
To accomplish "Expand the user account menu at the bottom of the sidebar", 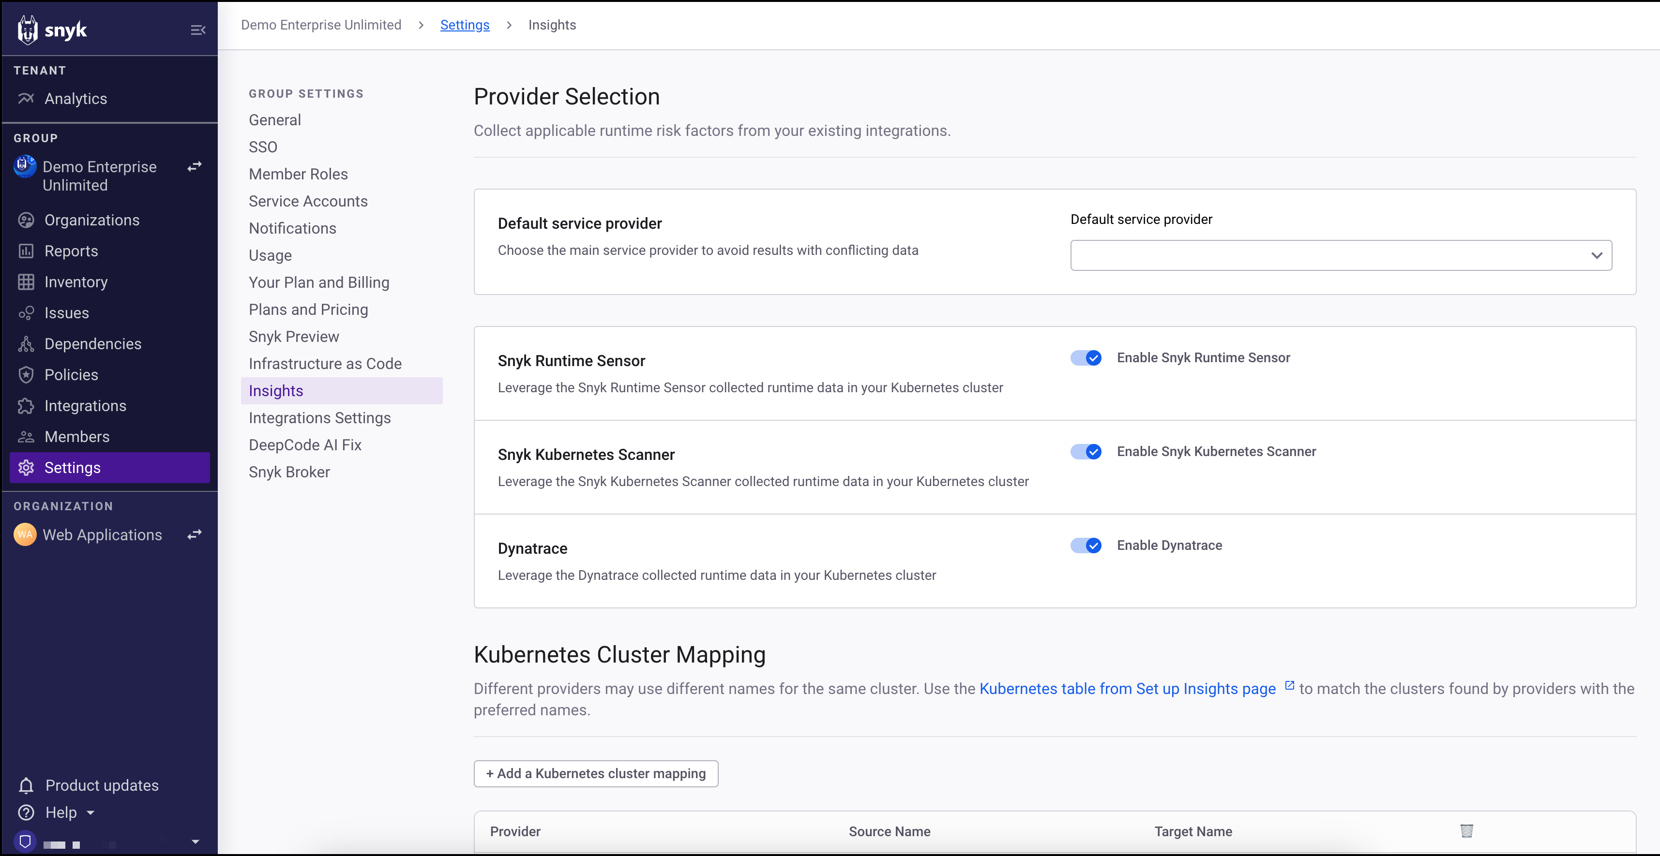I will (195, 842).
